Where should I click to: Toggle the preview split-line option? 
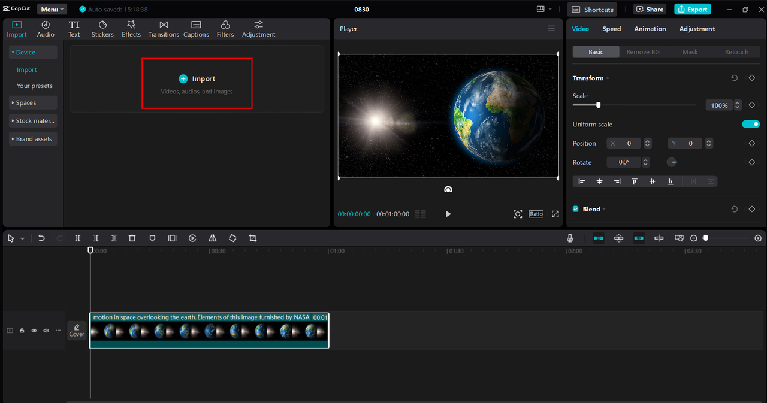[x=659, y=238]
